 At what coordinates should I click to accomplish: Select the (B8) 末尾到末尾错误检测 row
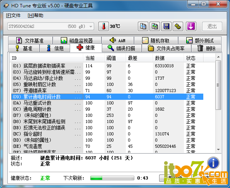(x=107, y=121)
